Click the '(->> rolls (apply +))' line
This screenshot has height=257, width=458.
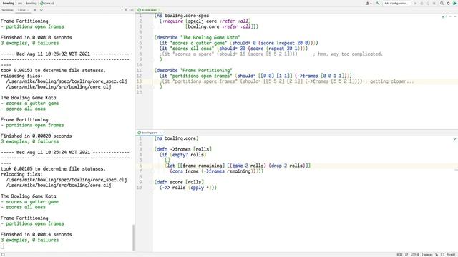[x=188, y=188]
